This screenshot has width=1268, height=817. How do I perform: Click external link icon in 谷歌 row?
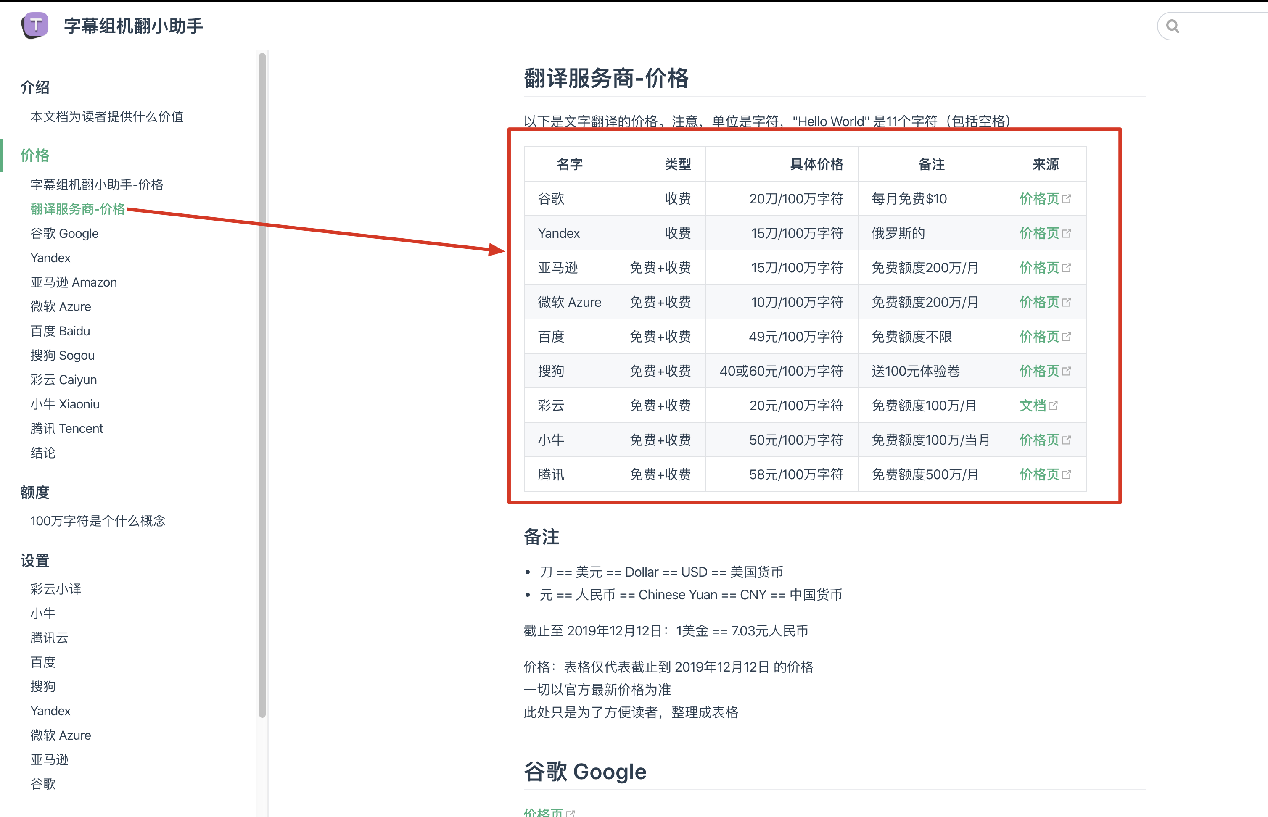1067,199
